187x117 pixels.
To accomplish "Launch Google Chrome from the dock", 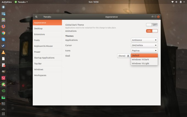I will pyautogui.click(x=3, y=33).
